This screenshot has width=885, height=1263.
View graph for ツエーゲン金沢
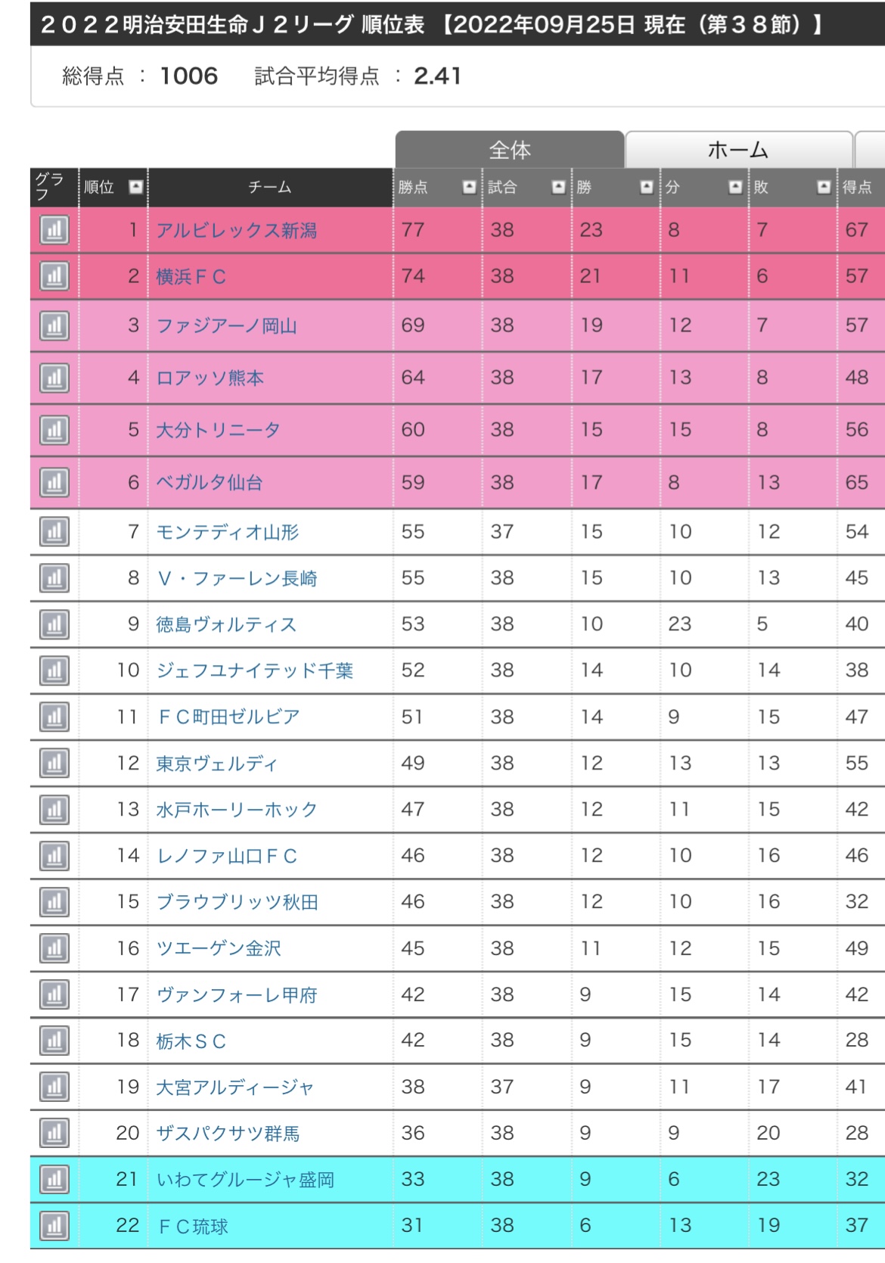click(x=54, y=948)
